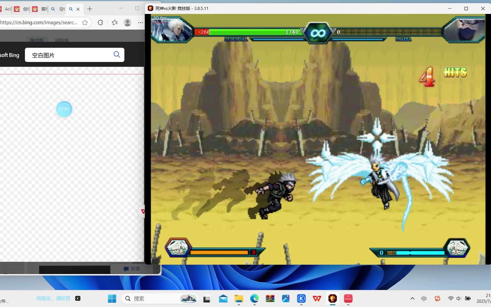Viewport: 491px width, 307px height.
Task: Open the favorites list icon
Action: [x=115, y=22]
